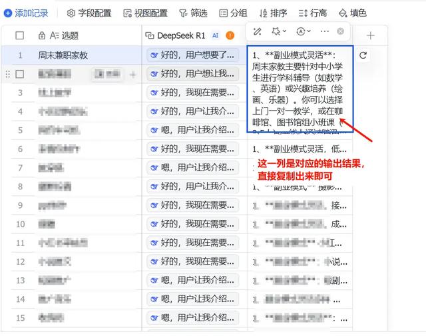
Task: Open the 填色 fill color option
Action: pyautogui.click(x=353, y=13)
